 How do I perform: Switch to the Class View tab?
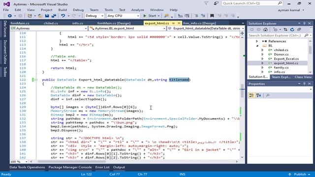tap(303, 77)
